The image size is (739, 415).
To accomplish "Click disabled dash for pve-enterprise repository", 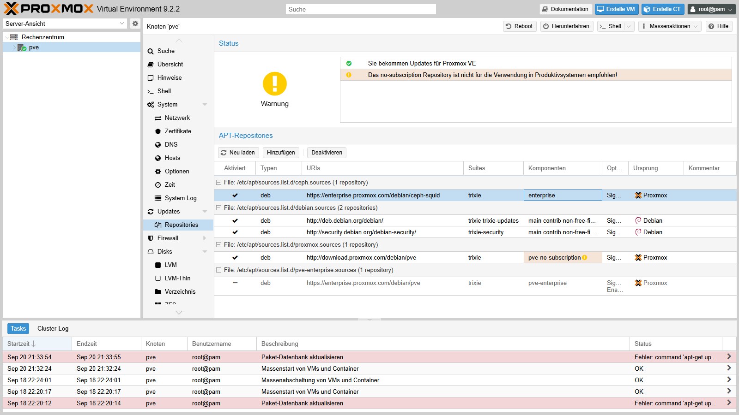I will tap(235, 283).
